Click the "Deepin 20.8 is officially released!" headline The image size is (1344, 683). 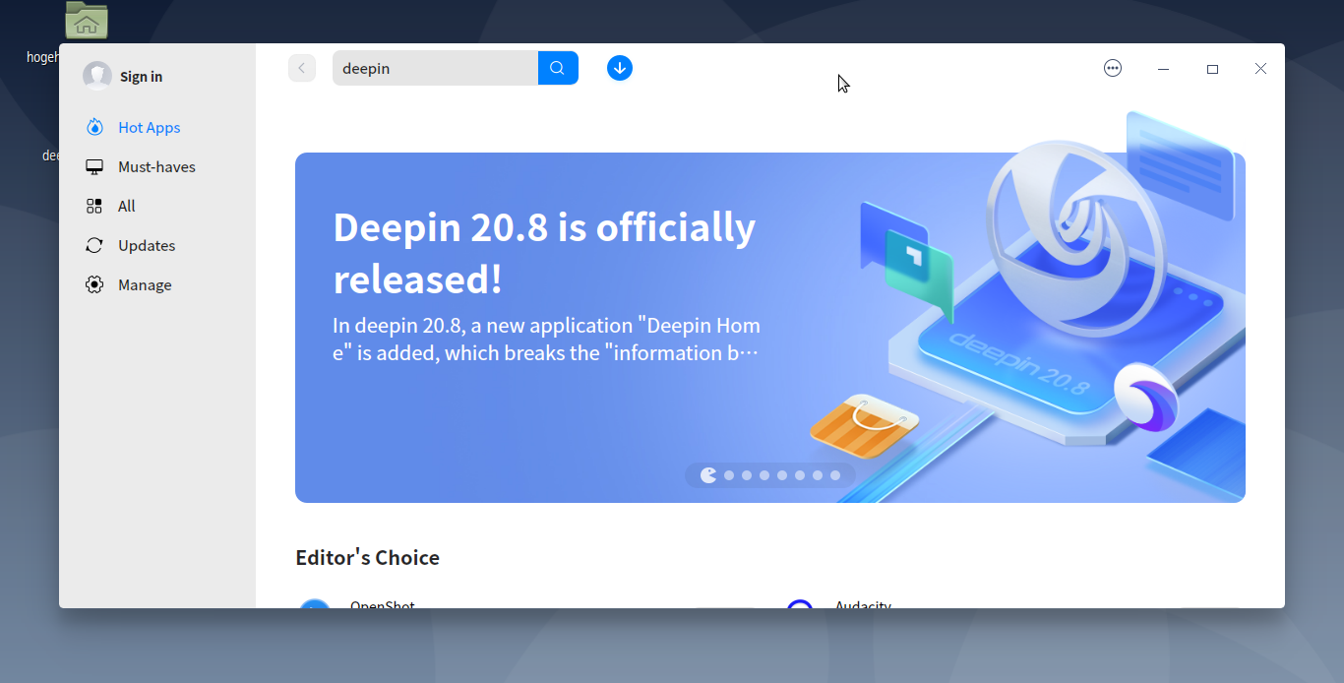[x=544, y=253]
